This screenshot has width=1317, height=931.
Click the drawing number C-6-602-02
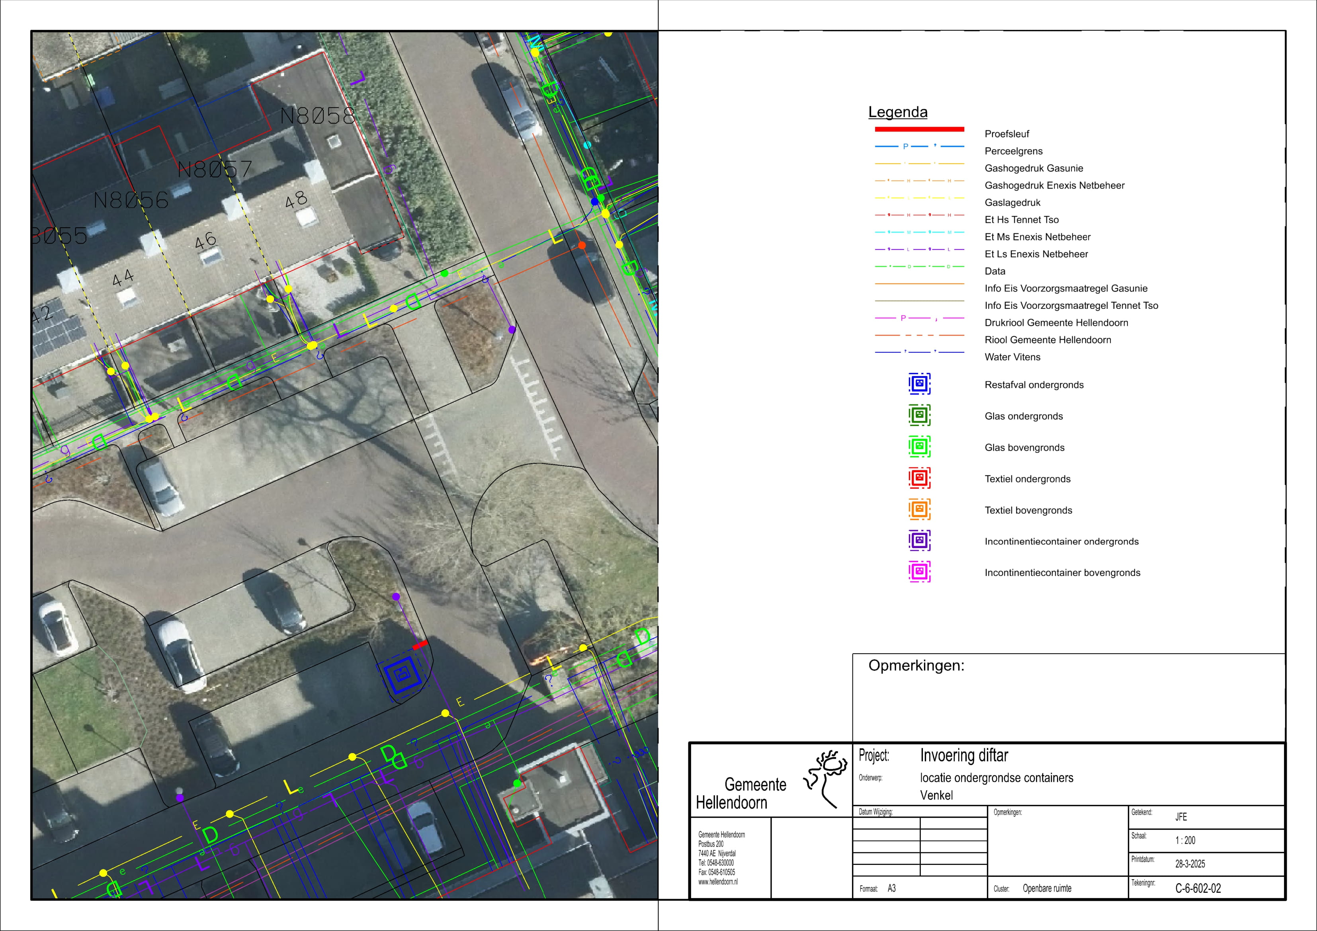[x=1198, y=888]
